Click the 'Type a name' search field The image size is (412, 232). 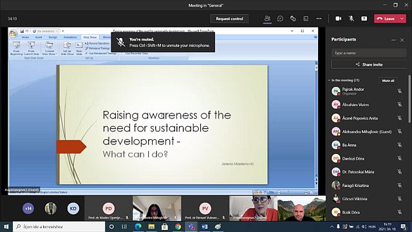pyautogui.click(x=369, y=53)
